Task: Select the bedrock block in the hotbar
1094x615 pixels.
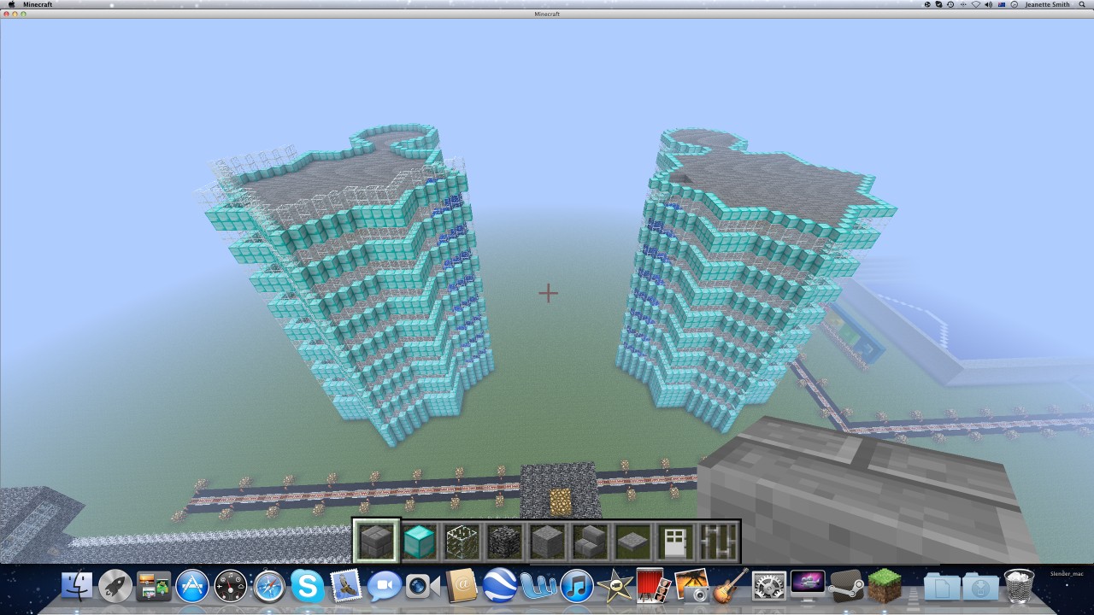Action: (504, 539)
